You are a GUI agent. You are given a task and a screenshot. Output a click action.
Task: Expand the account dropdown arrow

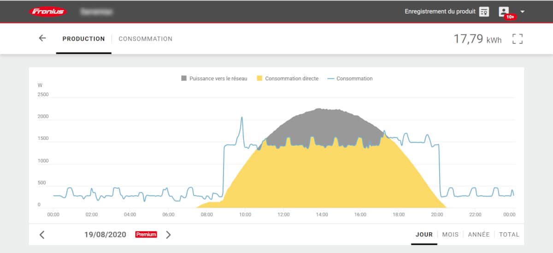pyautogui.click(x=522, y=12)
